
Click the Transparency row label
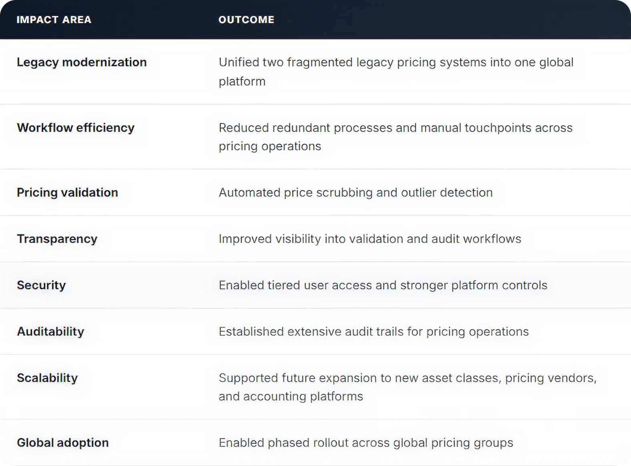(57, 239)
